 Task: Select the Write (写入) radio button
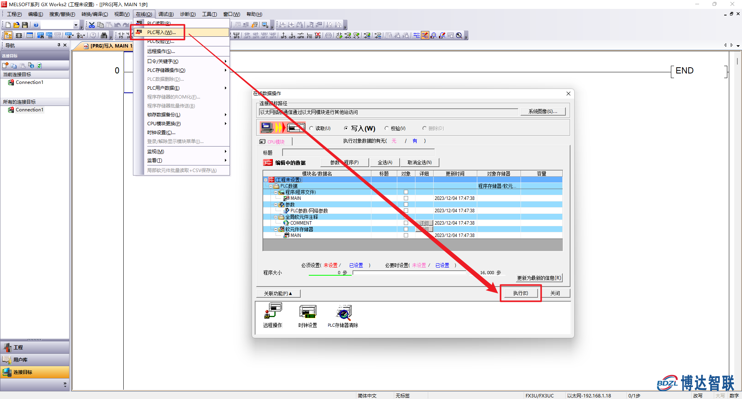[x=346, y=128]
